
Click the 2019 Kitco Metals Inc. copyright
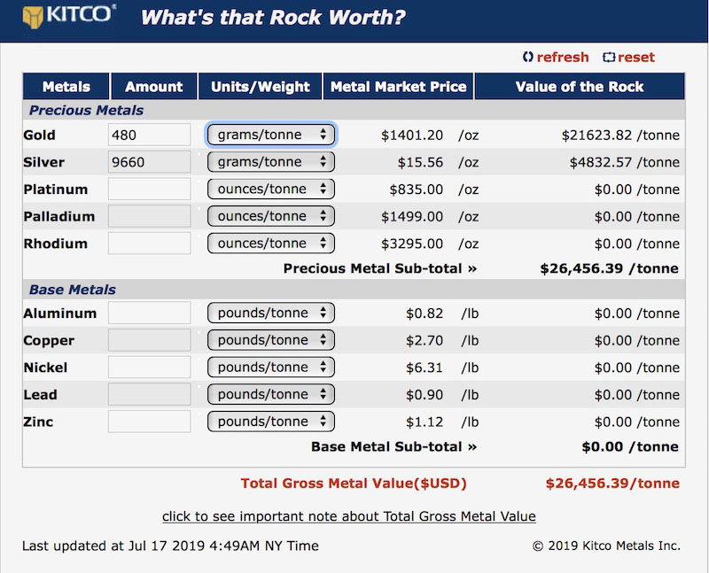606,546
